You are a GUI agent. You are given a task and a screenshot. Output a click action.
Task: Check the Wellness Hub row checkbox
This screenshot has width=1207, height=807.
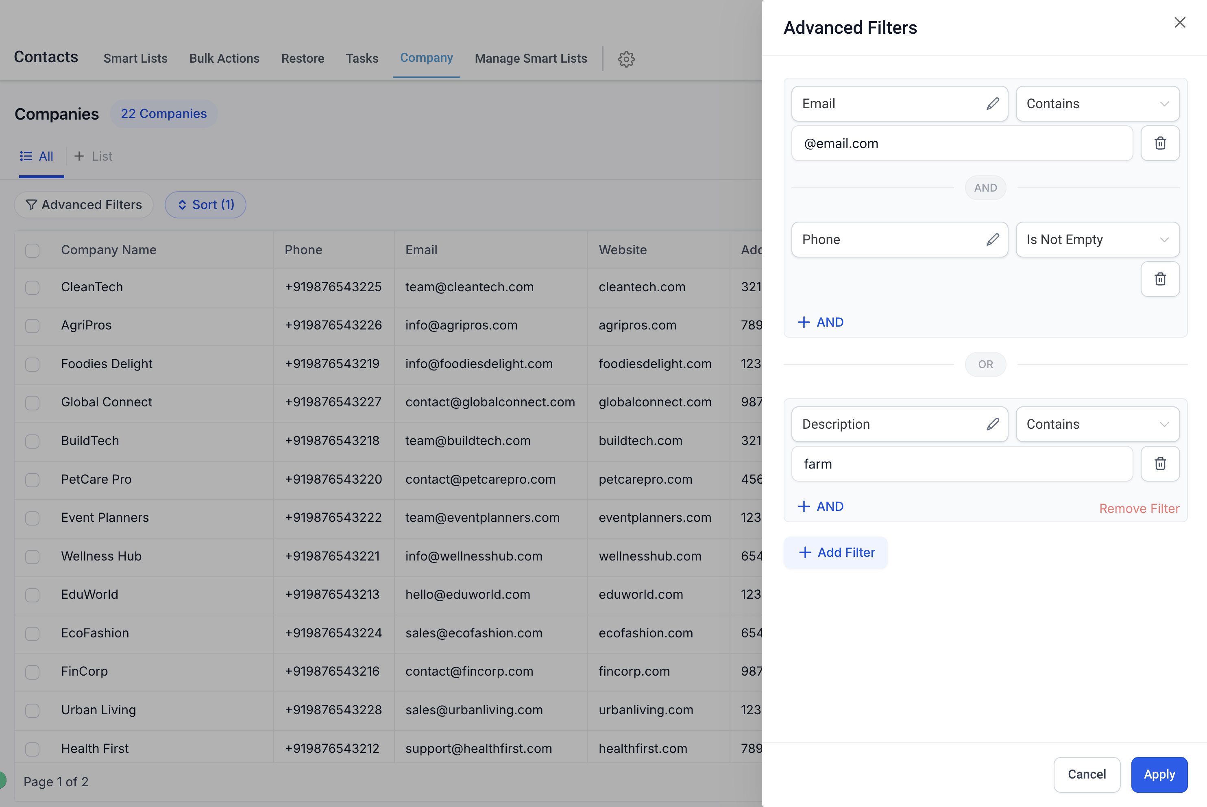[x=33, y=556]
